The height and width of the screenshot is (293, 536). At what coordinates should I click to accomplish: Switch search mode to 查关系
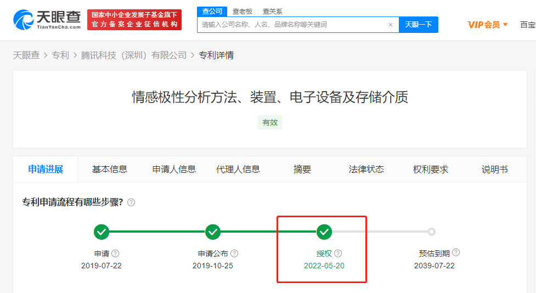[273, 12]
